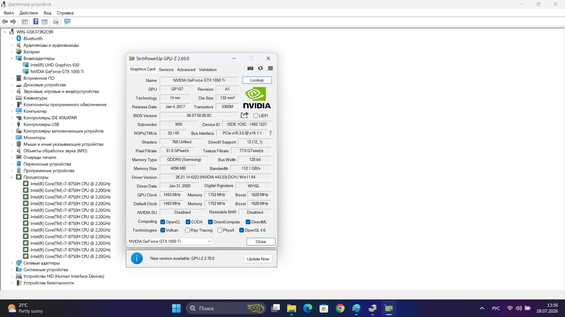The width and height of the screenshot is (565, 317).
Task: Collapse the Процессоры tree node
Action: point(12,177)
